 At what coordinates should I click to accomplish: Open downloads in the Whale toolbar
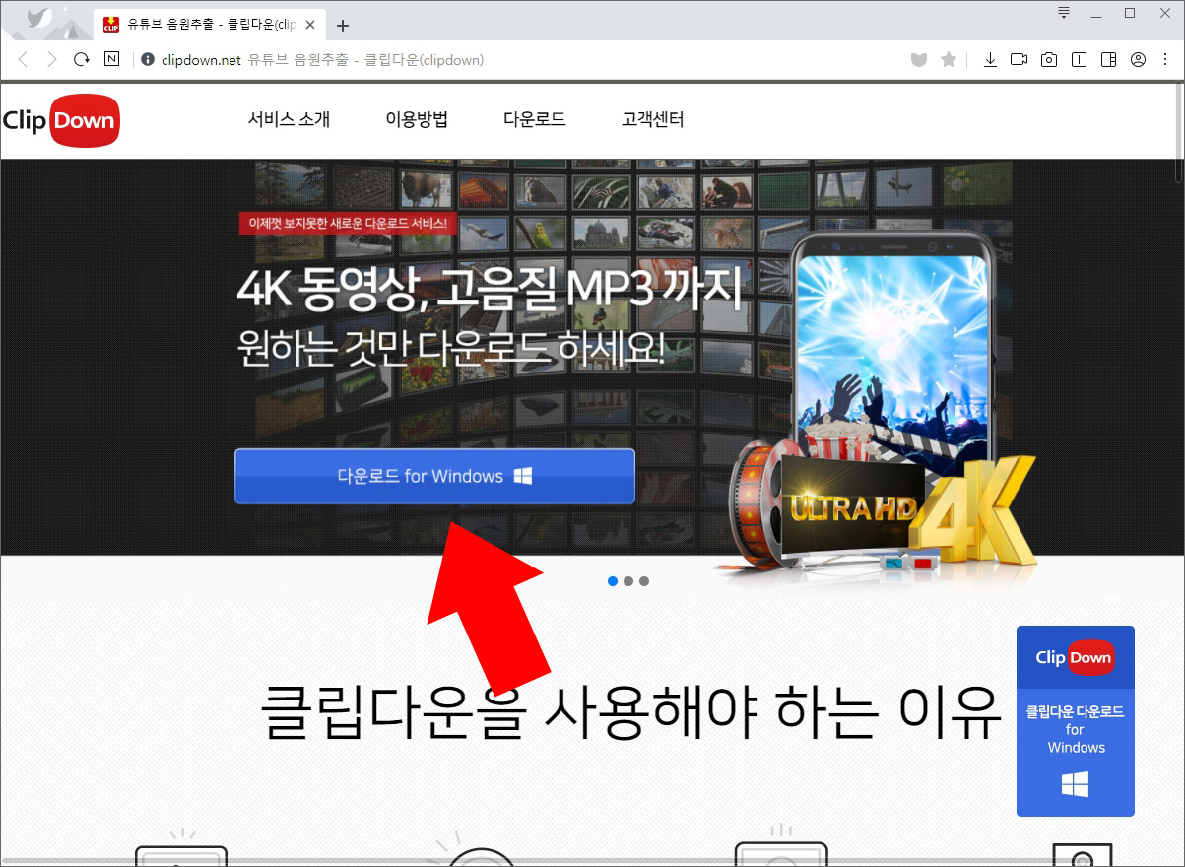(x=990, y=59)
